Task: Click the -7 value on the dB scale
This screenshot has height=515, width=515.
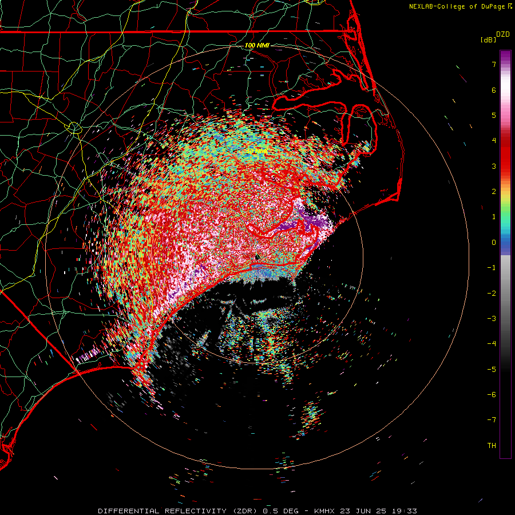Action: [492, 420]
